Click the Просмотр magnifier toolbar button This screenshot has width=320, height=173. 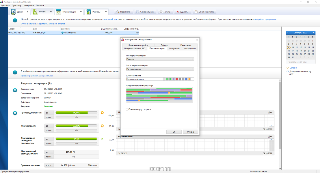[123, 12]
